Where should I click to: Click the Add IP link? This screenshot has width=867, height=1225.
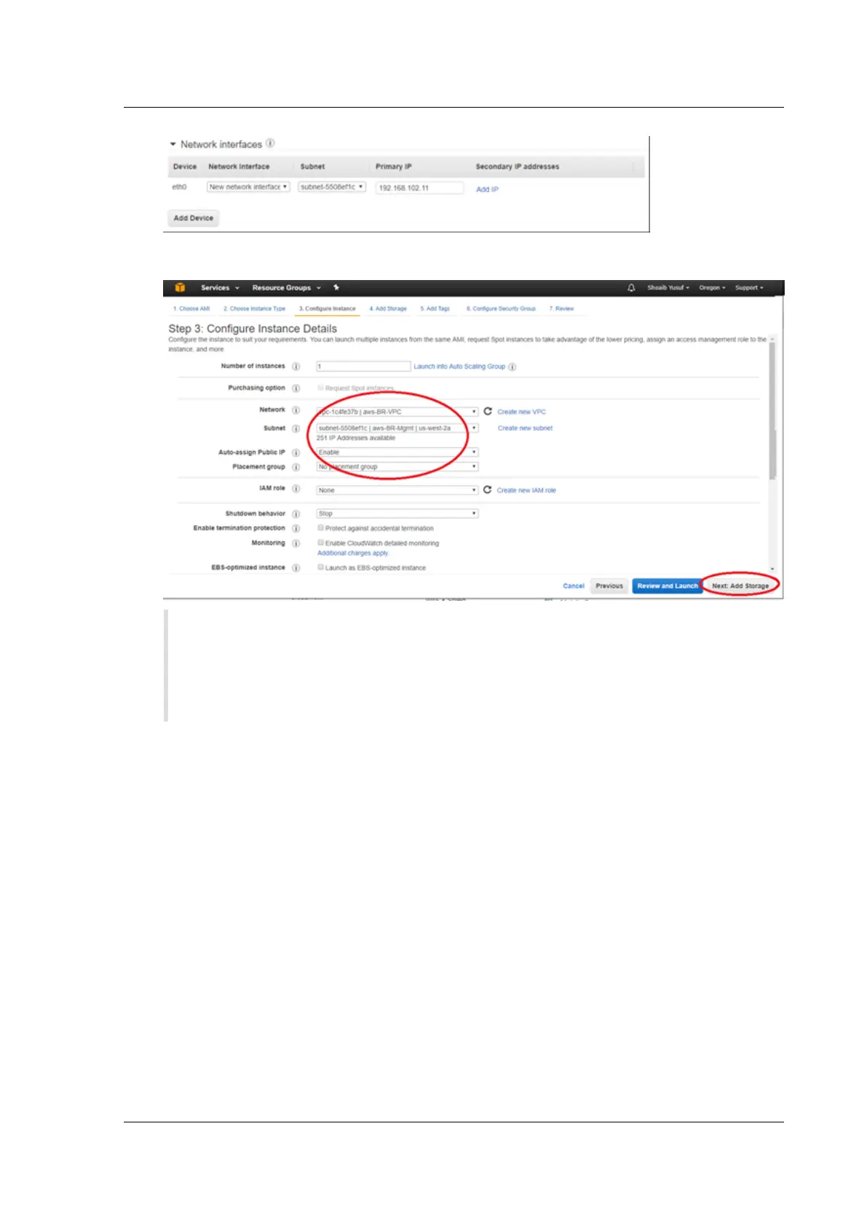click(487, 189)
